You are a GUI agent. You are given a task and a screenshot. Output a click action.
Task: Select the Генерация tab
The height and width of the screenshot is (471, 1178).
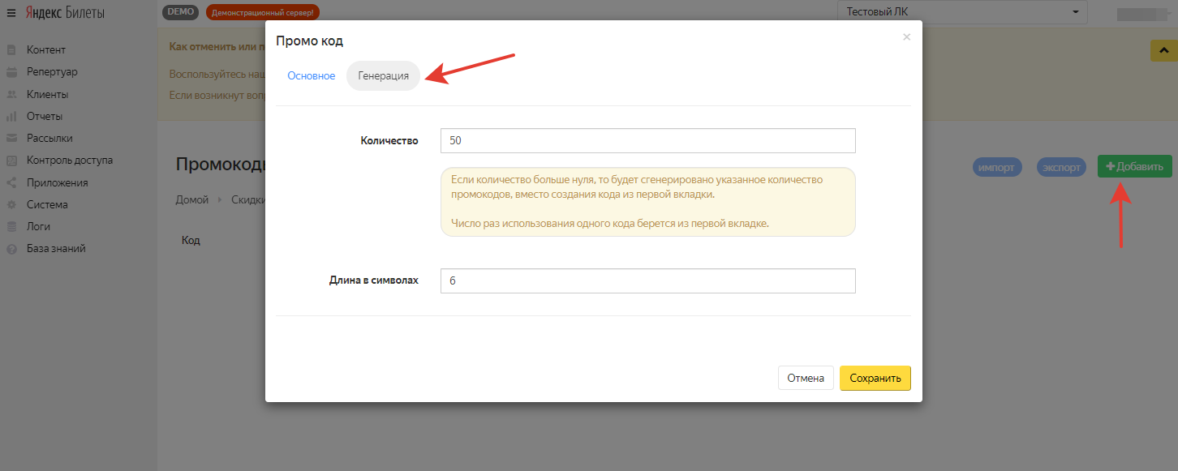point(383,76)
